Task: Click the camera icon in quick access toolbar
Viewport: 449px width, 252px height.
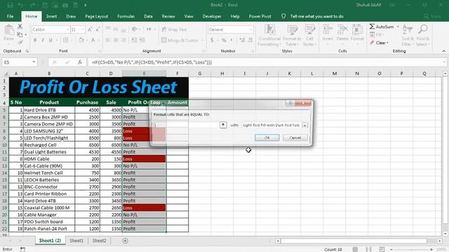Action: tap(65, 5)
